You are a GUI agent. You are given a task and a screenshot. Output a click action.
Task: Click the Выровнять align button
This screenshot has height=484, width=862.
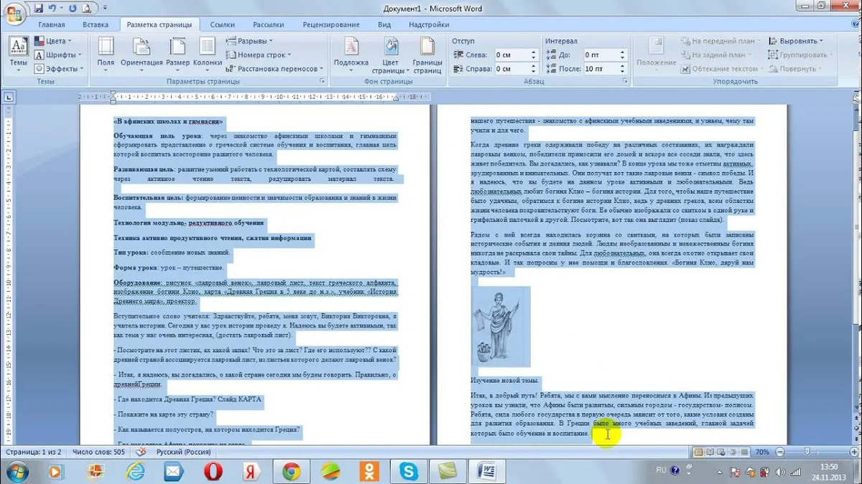tap(796, 41)
